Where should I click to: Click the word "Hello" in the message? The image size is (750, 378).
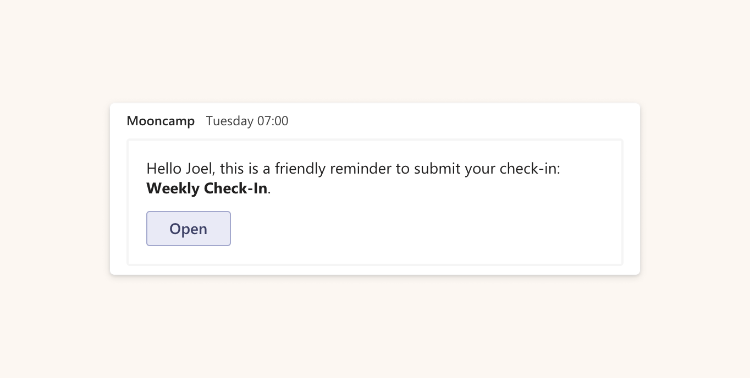[x=163, y=169]
